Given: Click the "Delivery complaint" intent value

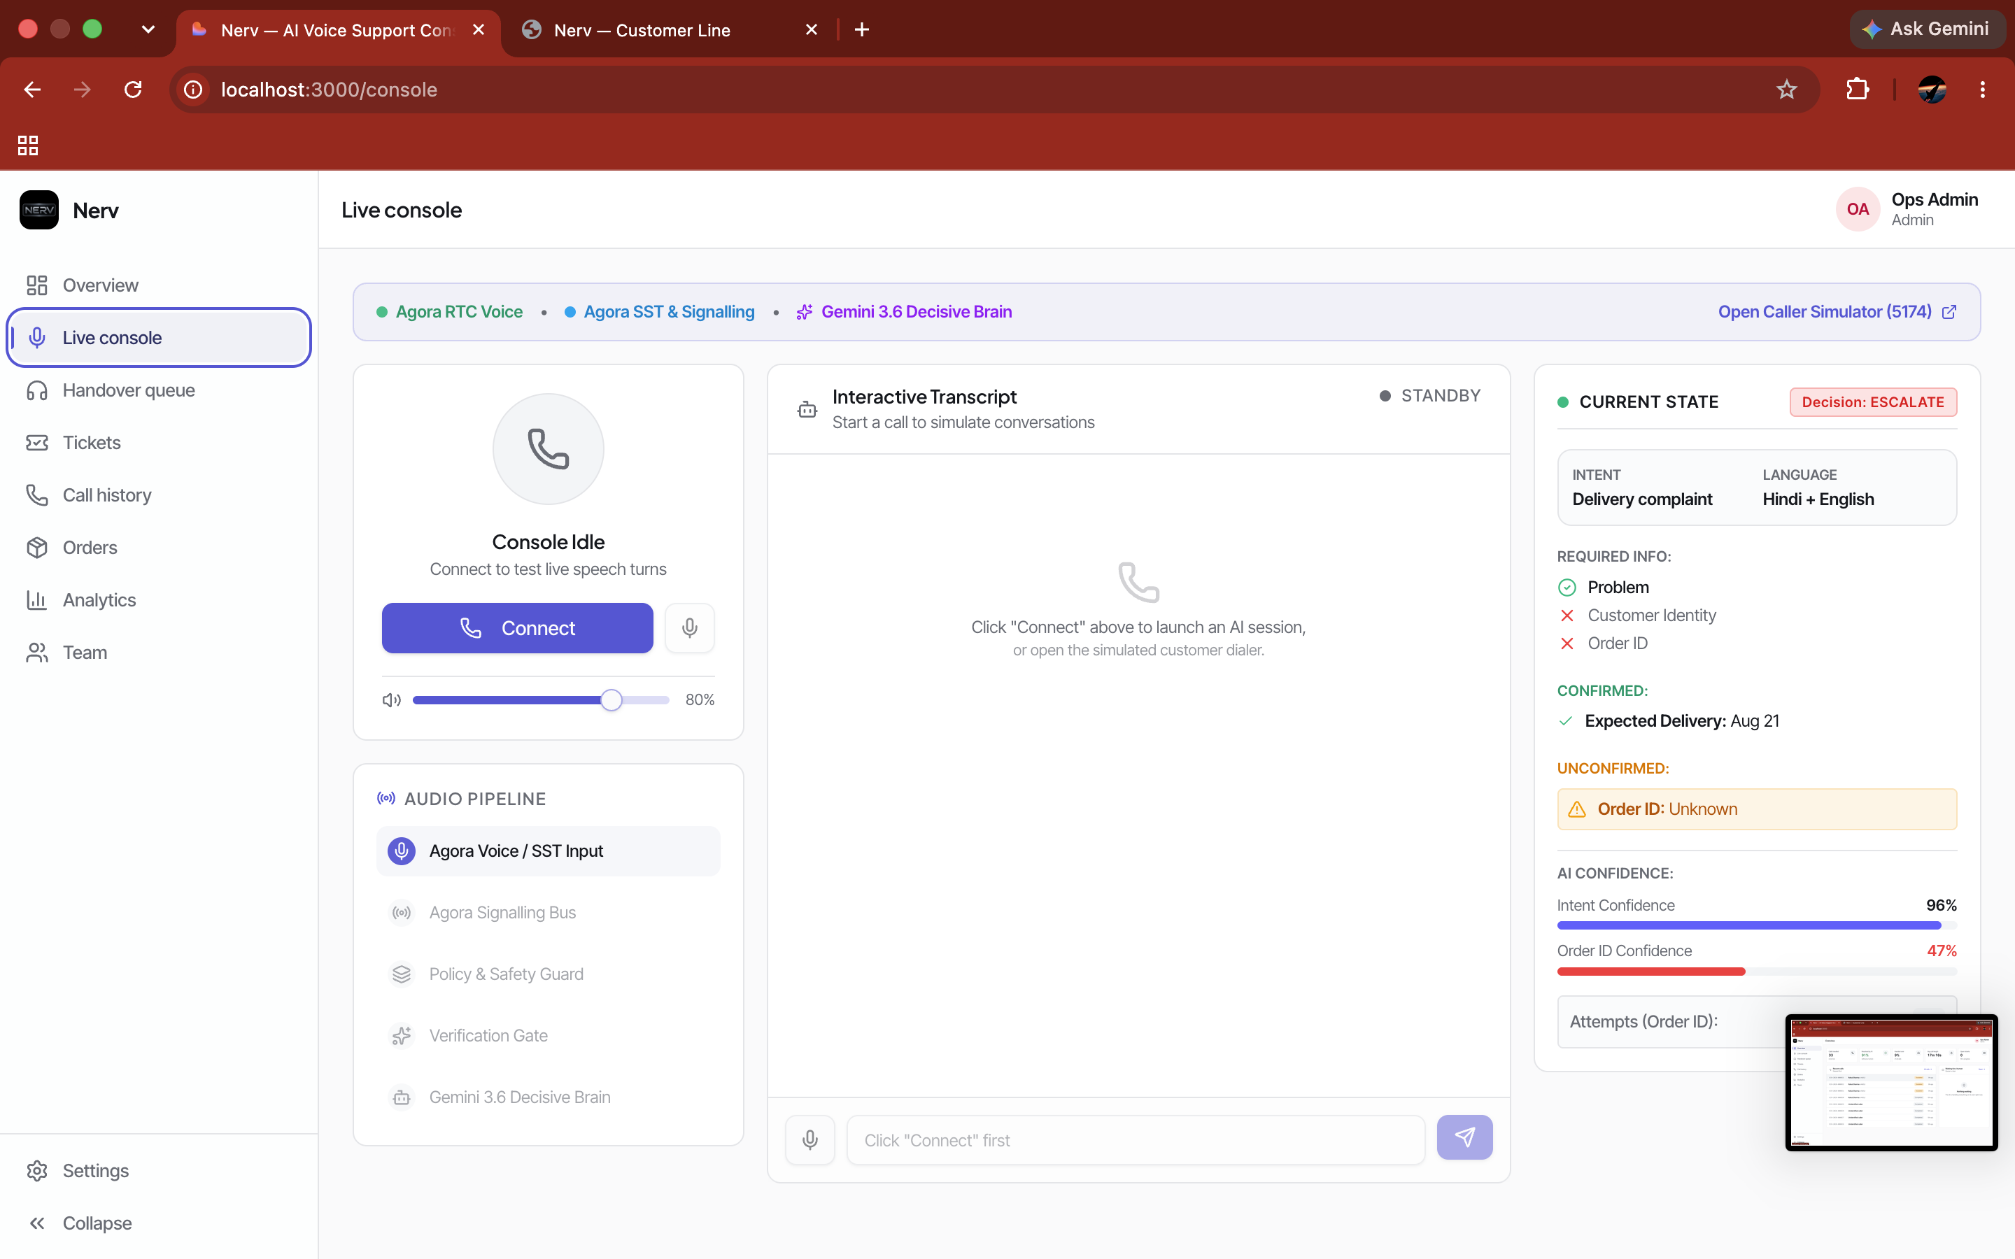Looking at the screenshot, I should pos(1642,499).
